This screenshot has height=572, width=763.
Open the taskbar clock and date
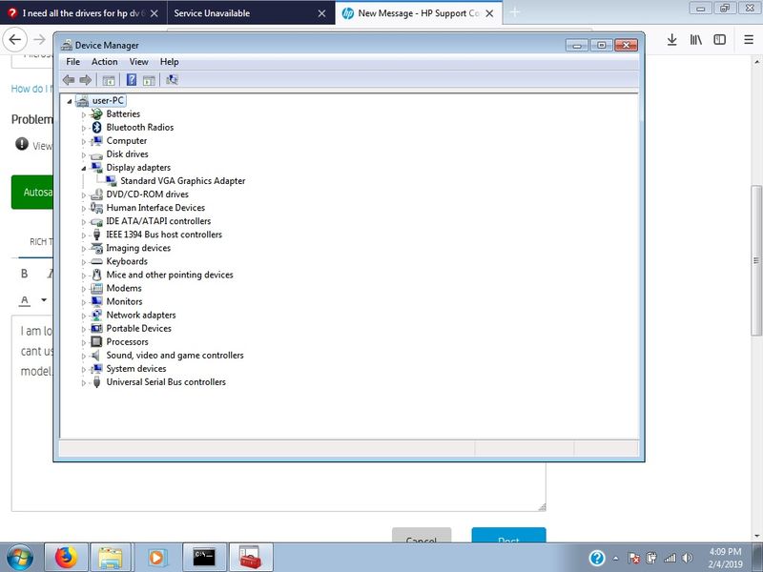[x=726, y=558]
